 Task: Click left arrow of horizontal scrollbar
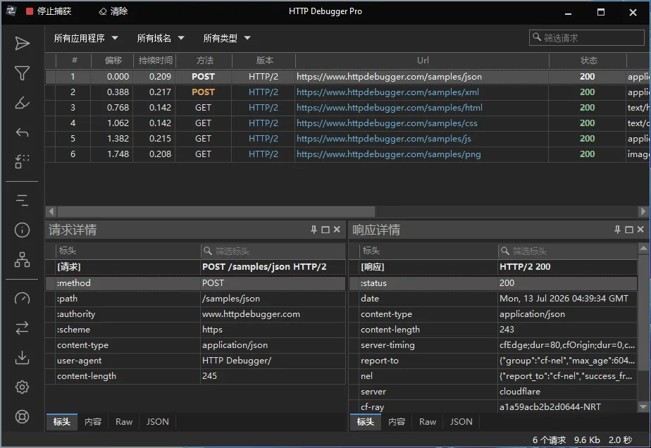(x=51, y=211)
